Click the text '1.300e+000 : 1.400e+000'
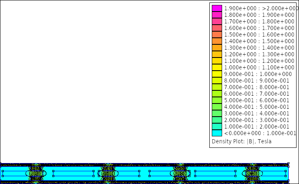The image size is (299, 184). (259, 48)
